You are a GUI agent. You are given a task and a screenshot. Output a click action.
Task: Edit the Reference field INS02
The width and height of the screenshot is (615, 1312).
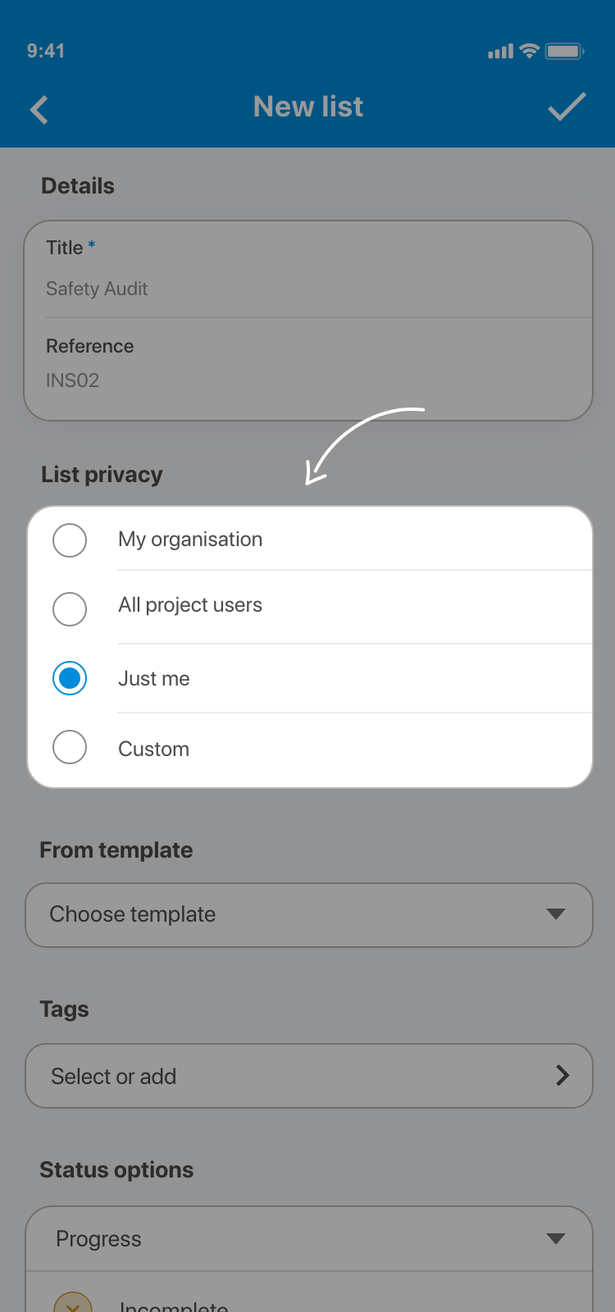pyautogui.click(x=309, y=380)
